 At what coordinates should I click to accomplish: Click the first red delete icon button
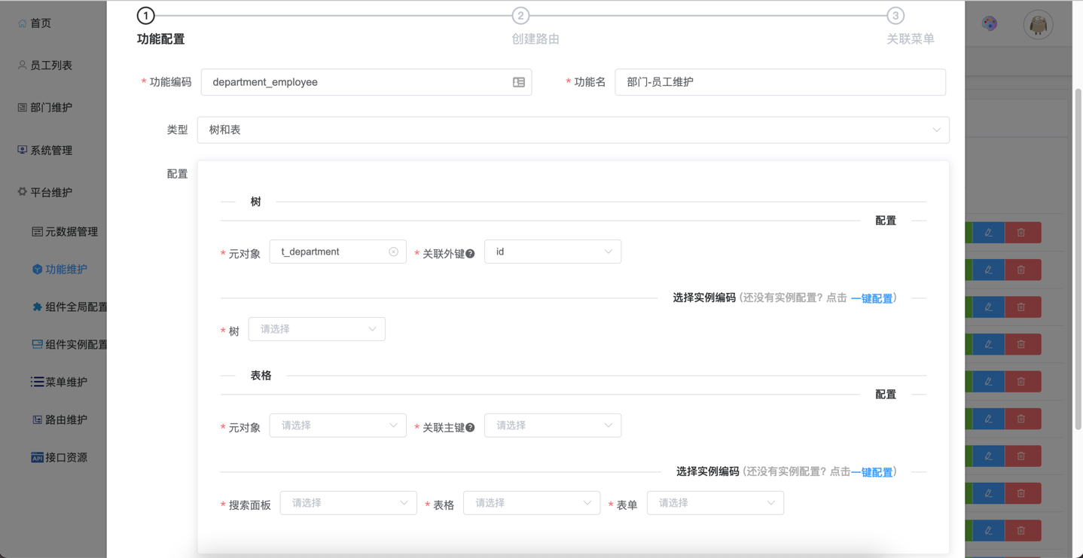click(1021, 233)
